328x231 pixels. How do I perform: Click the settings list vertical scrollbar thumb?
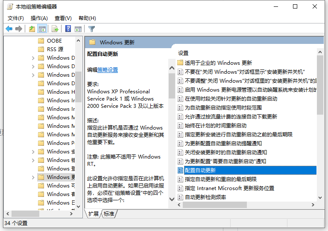(320, 85)
